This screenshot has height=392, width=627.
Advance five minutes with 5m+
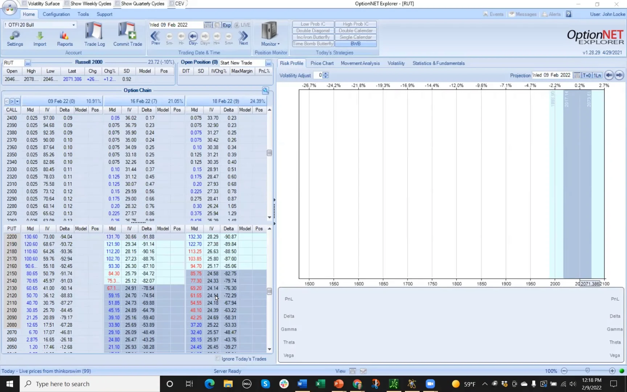[229, 38]
